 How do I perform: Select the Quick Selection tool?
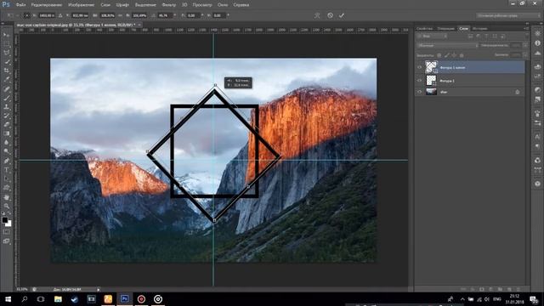[6, 62]
